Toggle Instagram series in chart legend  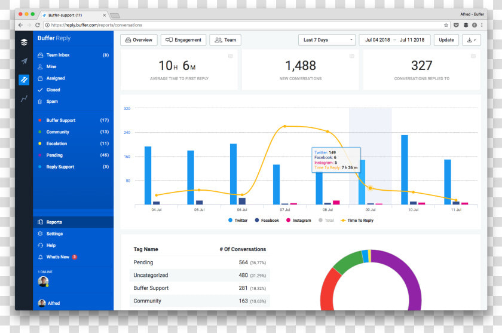(x=298, y=220)
